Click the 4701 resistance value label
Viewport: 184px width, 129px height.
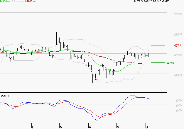[178, 46]
